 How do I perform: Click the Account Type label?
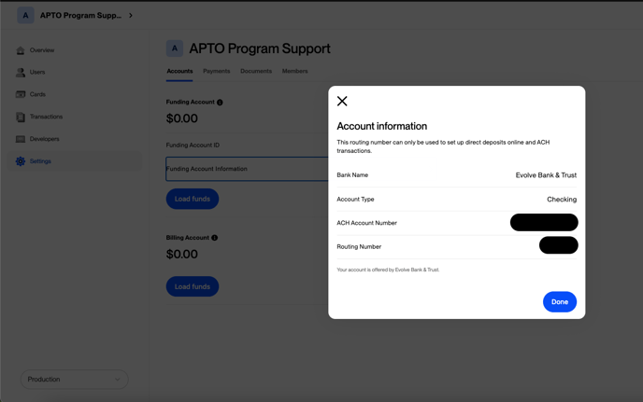355,200
